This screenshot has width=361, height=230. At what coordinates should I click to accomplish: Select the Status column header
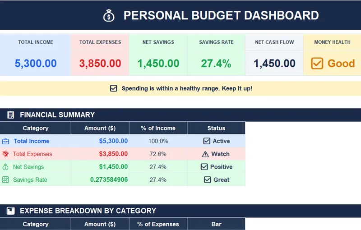pyautogui.click(x=216, y=128)
